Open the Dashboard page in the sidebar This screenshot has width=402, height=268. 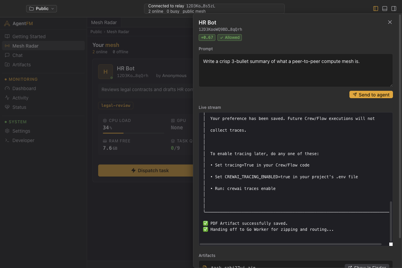pyautogui.click(x=43, y=88)
